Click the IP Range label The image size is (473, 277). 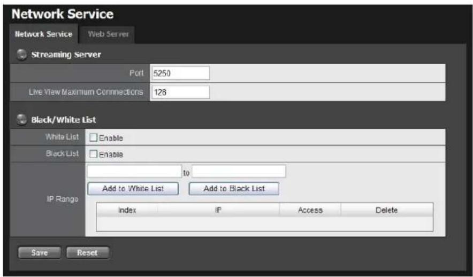point(63,199)
